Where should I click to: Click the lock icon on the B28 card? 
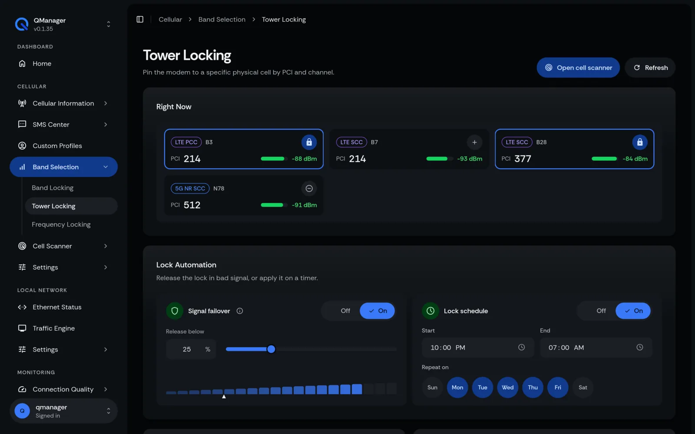(x=639, y=142)
